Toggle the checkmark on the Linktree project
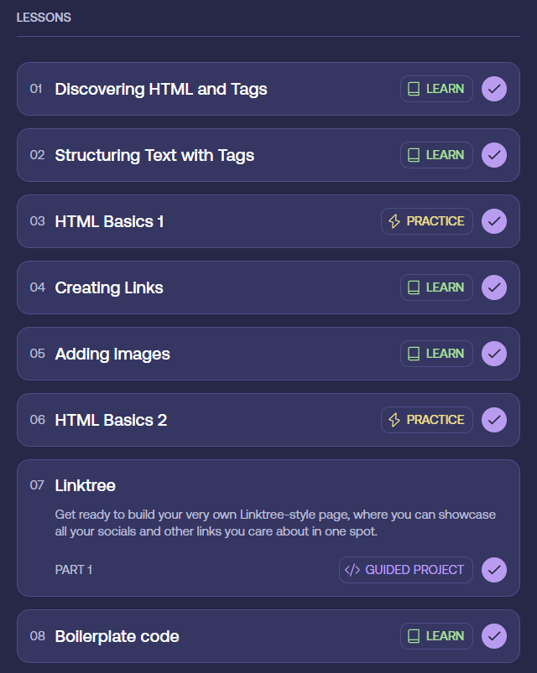This screenshot has width=537, height=673. coord(494,570)
